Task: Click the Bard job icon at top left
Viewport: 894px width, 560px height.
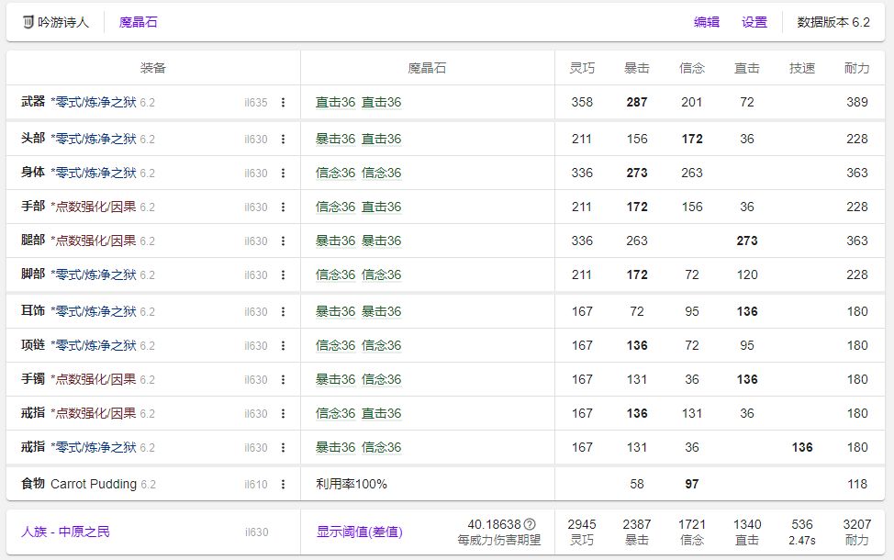Action: pyautogui.click(x=28, y=22)
